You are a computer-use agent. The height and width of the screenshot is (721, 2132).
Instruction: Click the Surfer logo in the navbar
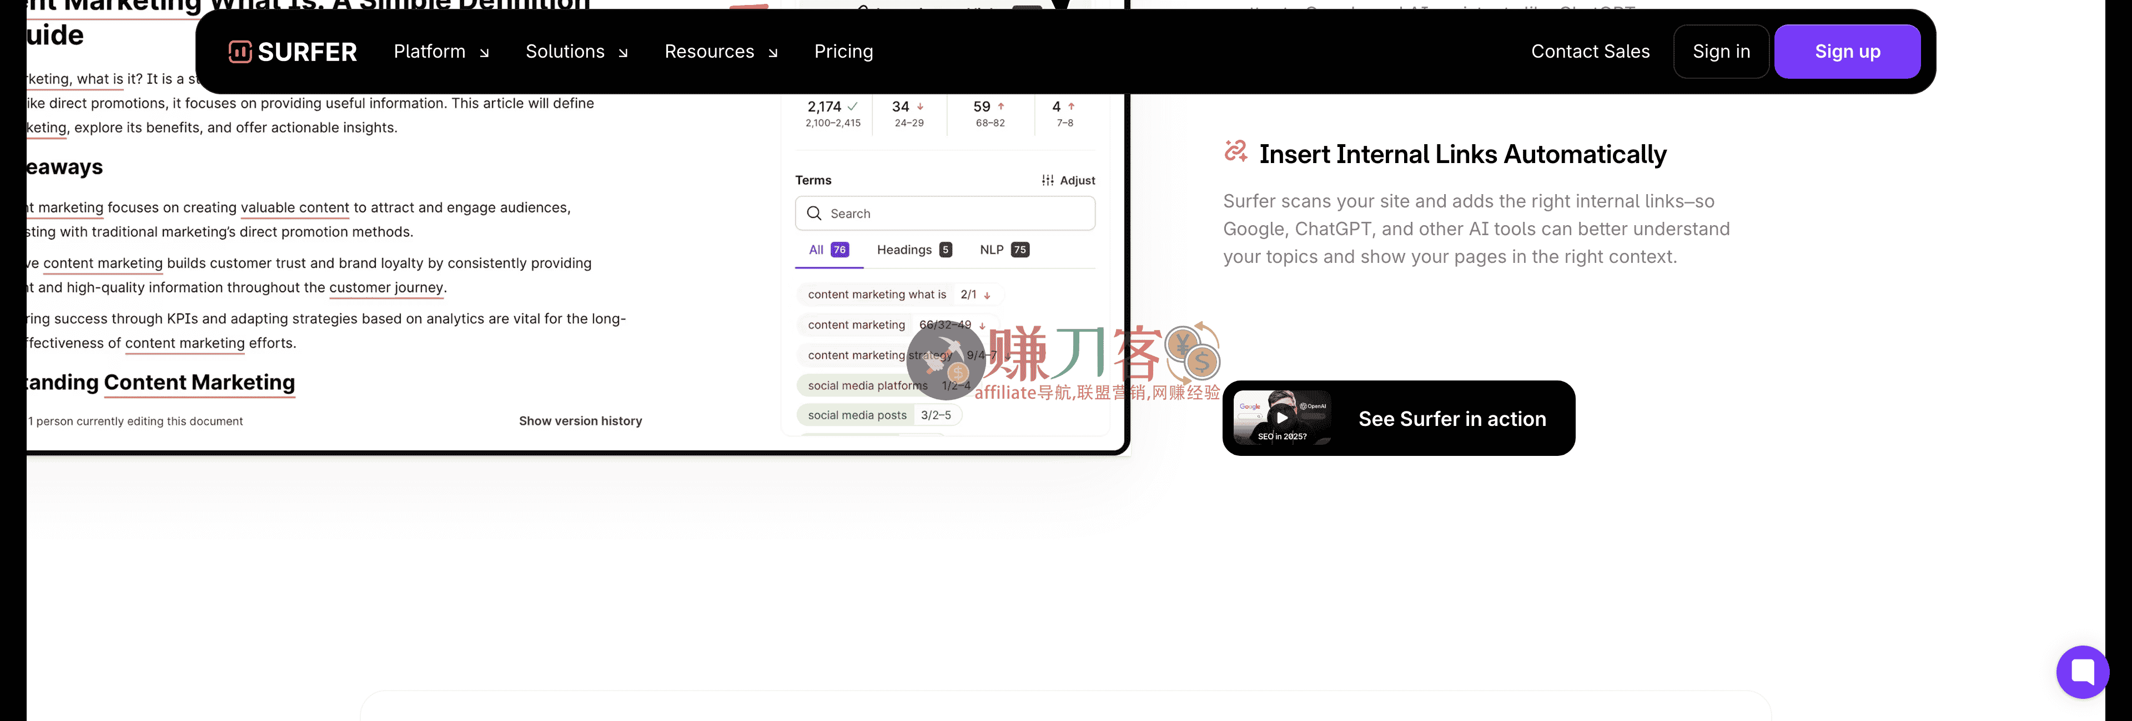click(x=292, y=51)
